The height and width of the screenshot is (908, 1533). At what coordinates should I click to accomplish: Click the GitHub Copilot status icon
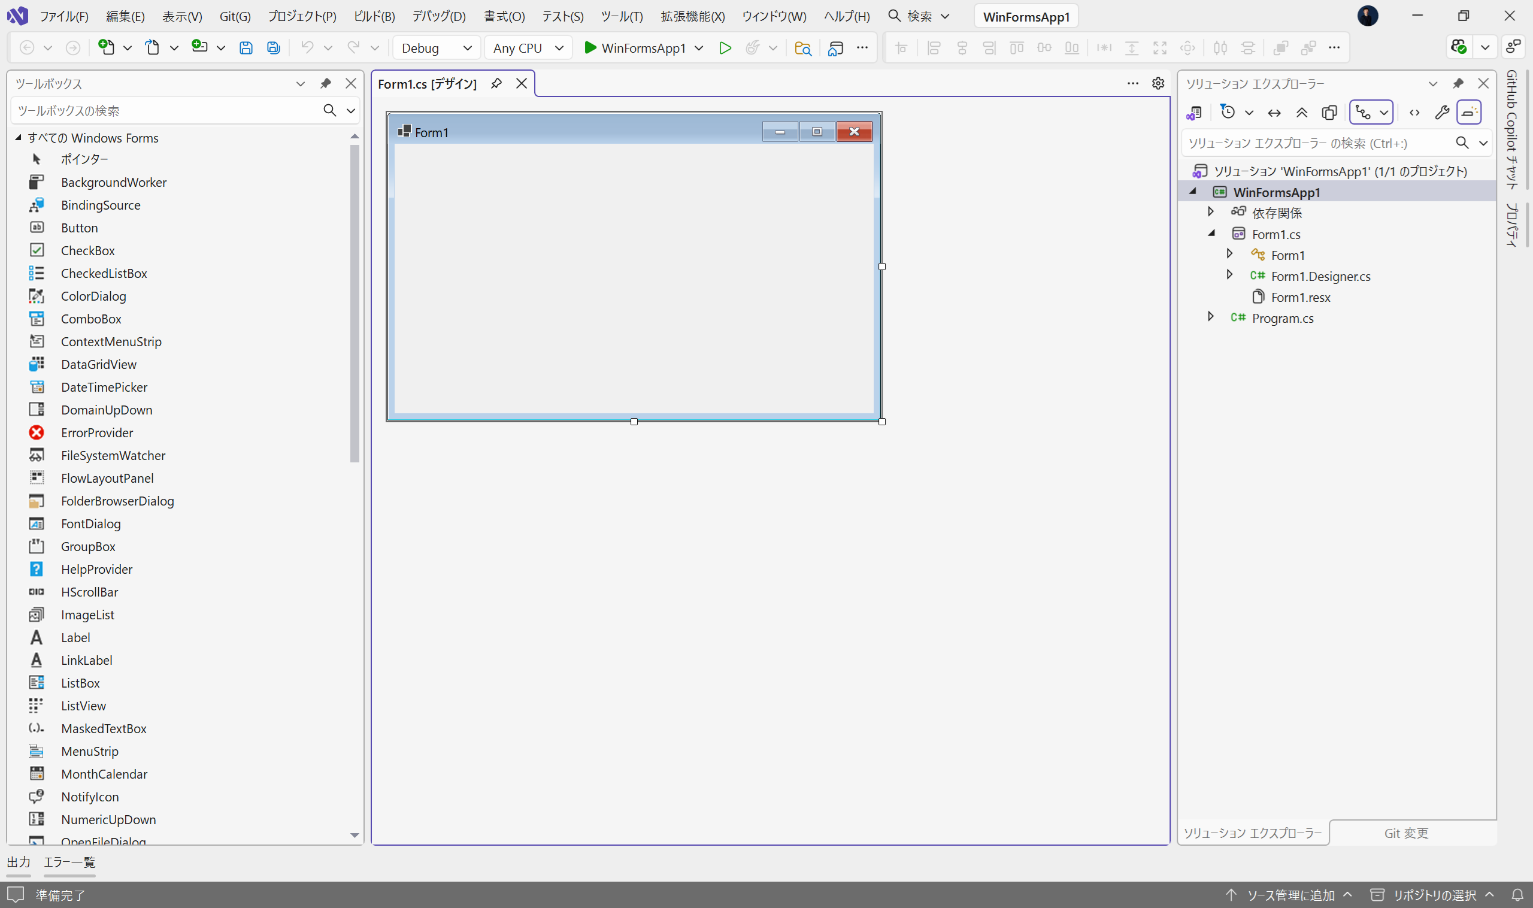1458,47
